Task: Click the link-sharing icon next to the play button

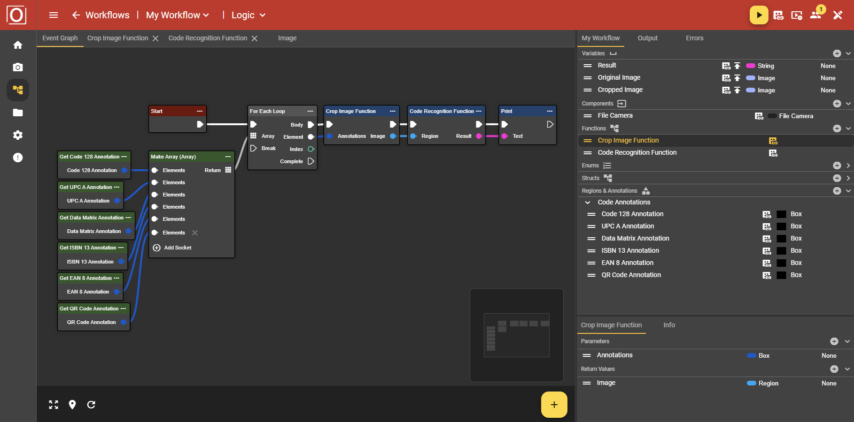Action: coord(778,15)
